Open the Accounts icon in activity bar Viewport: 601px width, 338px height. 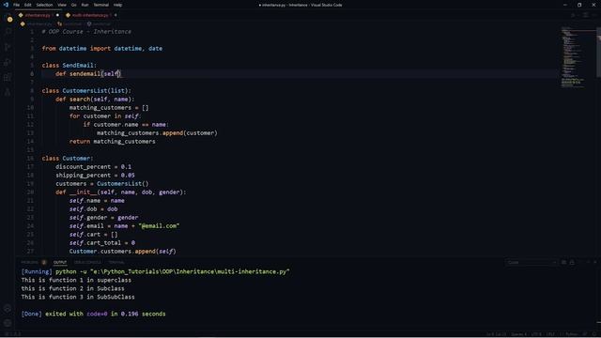(8, 308)
